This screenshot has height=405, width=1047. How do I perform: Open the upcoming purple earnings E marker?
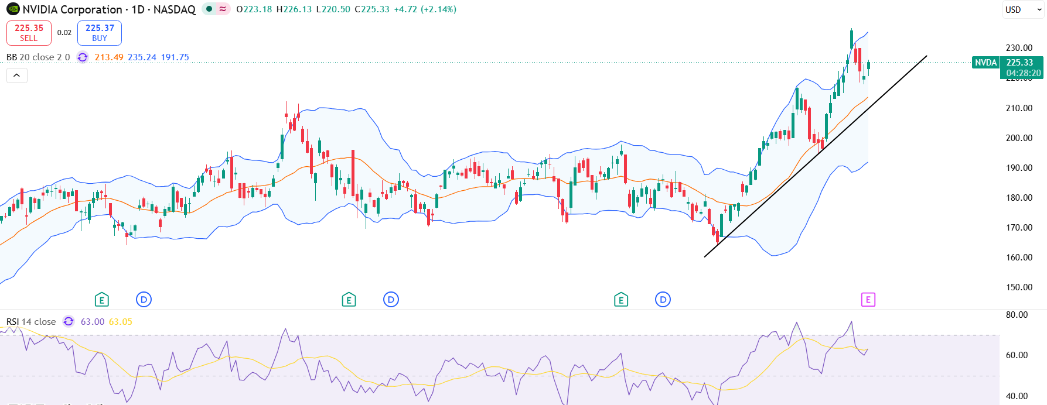pyautogui.click(x=868, y=300)
